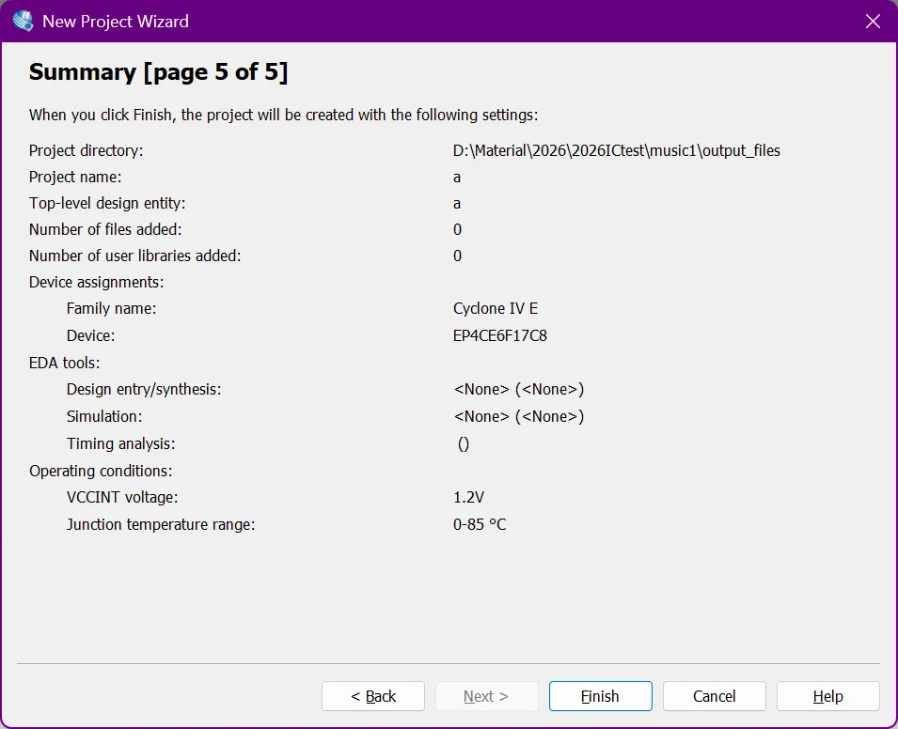Click the Simulation value <None> (<None>)
This screenshot has width=898, height=729.
coord(519,416)
